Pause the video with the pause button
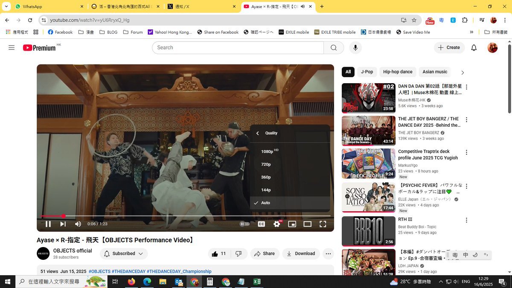The height and width of the screenshot is (288, 512). click(48, 224)
